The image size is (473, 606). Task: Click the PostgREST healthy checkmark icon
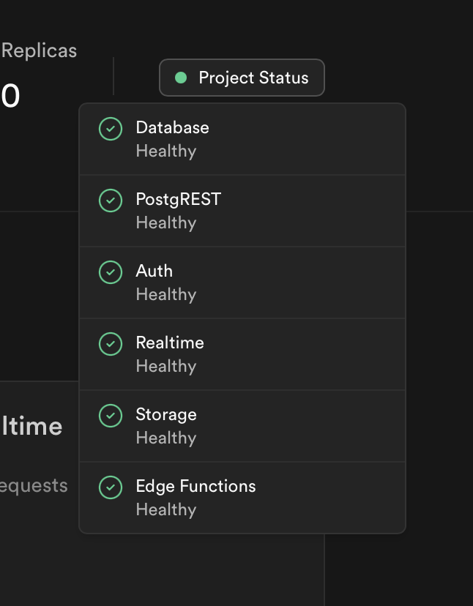[x=111, y=201]
